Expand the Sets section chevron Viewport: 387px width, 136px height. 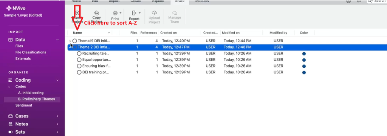click(x=57, y=132)
